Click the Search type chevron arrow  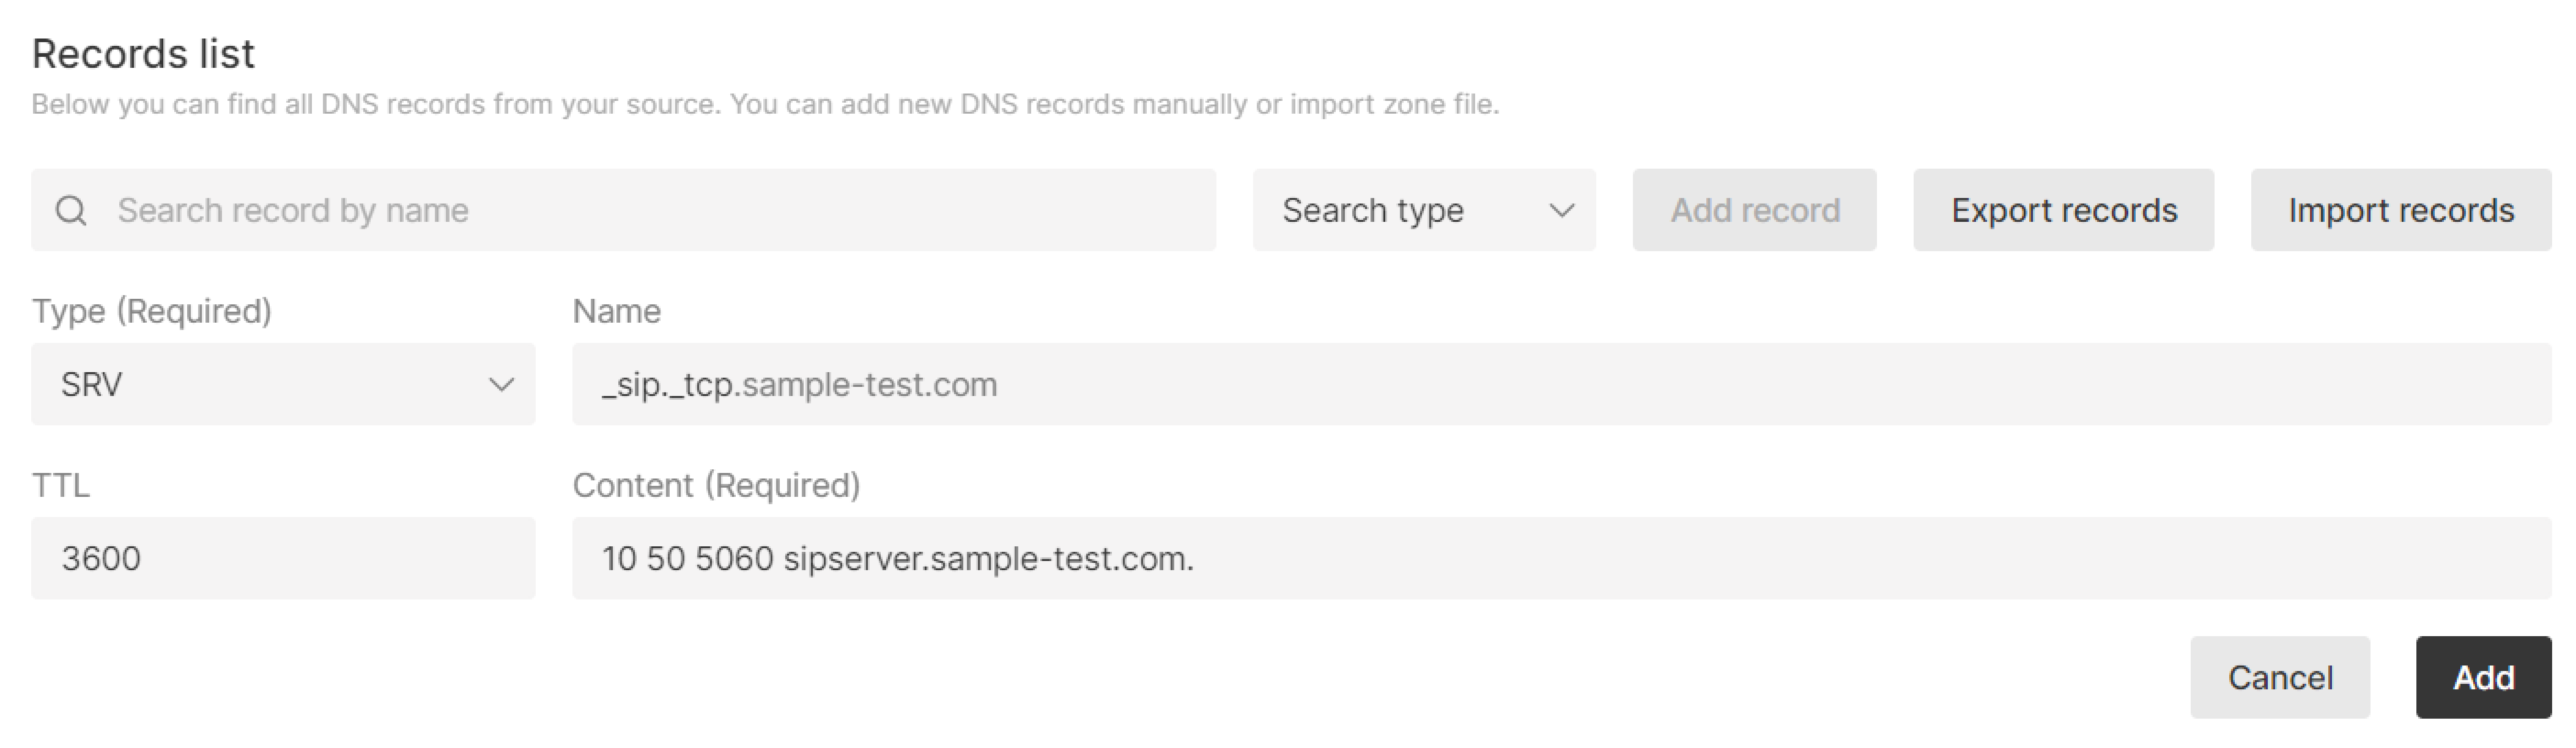[x=1561, y=210]
